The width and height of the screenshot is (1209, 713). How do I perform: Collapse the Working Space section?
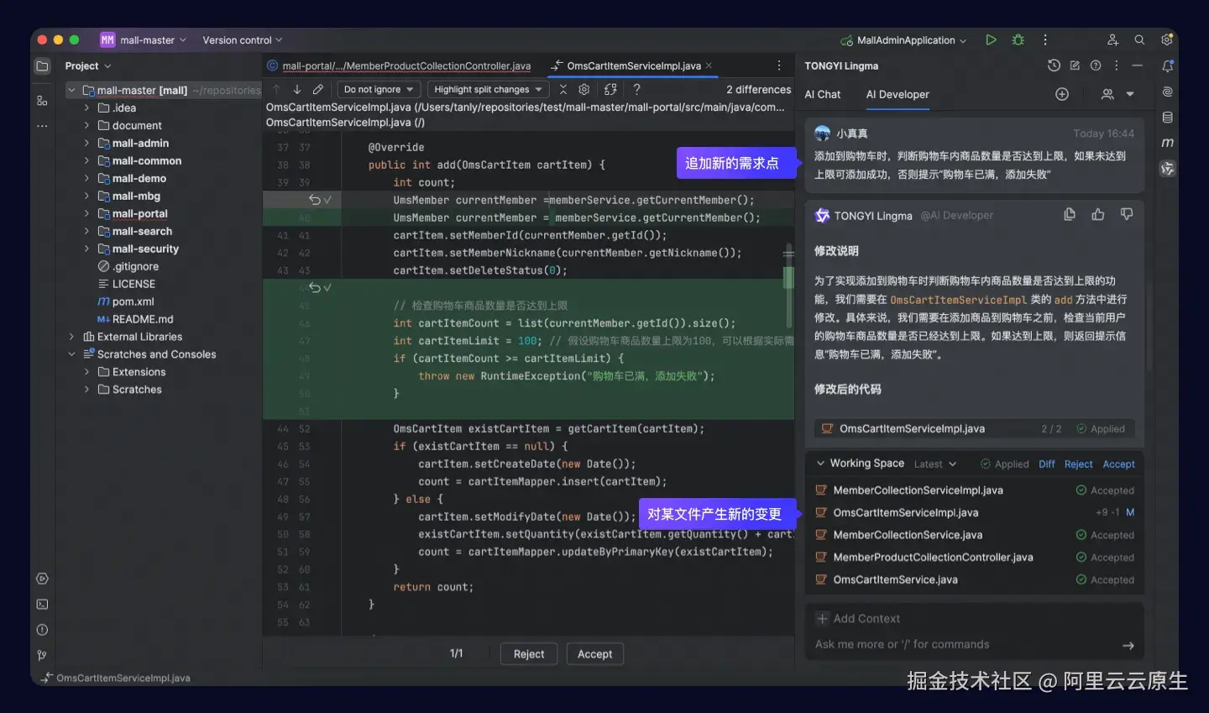[820, 464]
